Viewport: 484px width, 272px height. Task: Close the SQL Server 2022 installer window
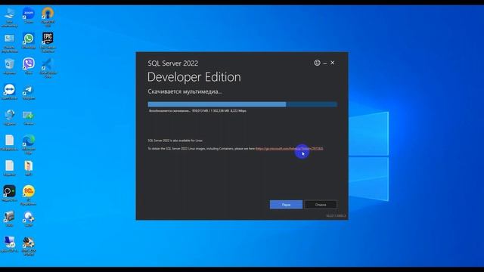click(333, 63)
